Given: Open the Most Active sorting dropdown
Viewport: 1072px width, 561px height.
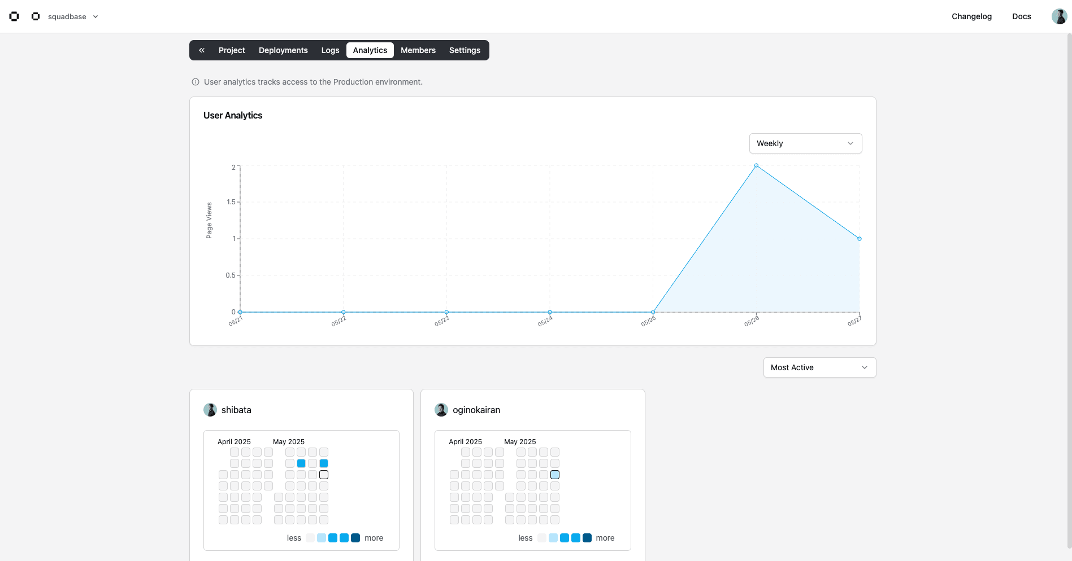Looking at the screenshot, I should [x=819, y=367].
